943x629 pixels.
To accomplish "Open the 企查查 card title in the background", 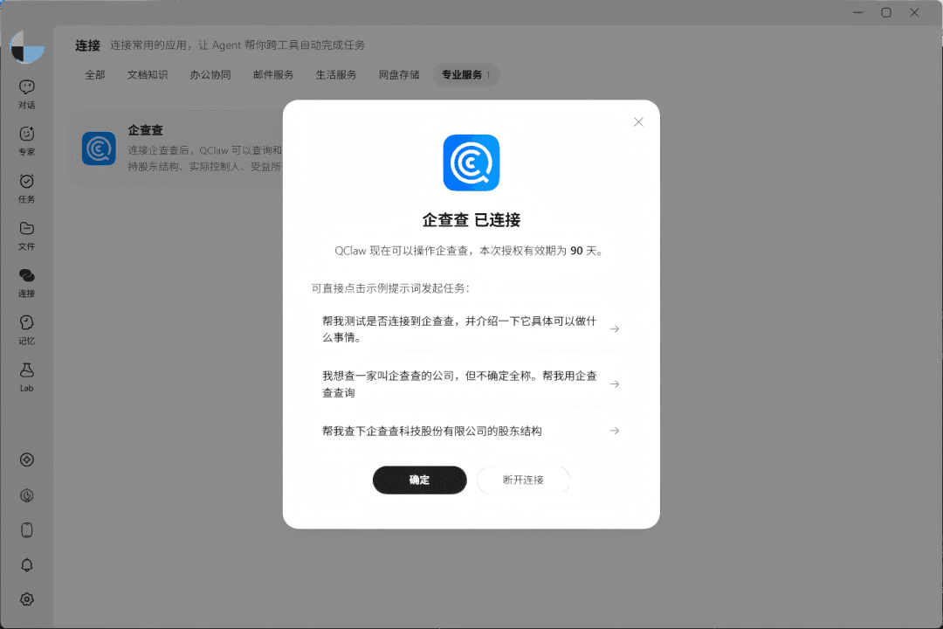I will coord(146,130).
